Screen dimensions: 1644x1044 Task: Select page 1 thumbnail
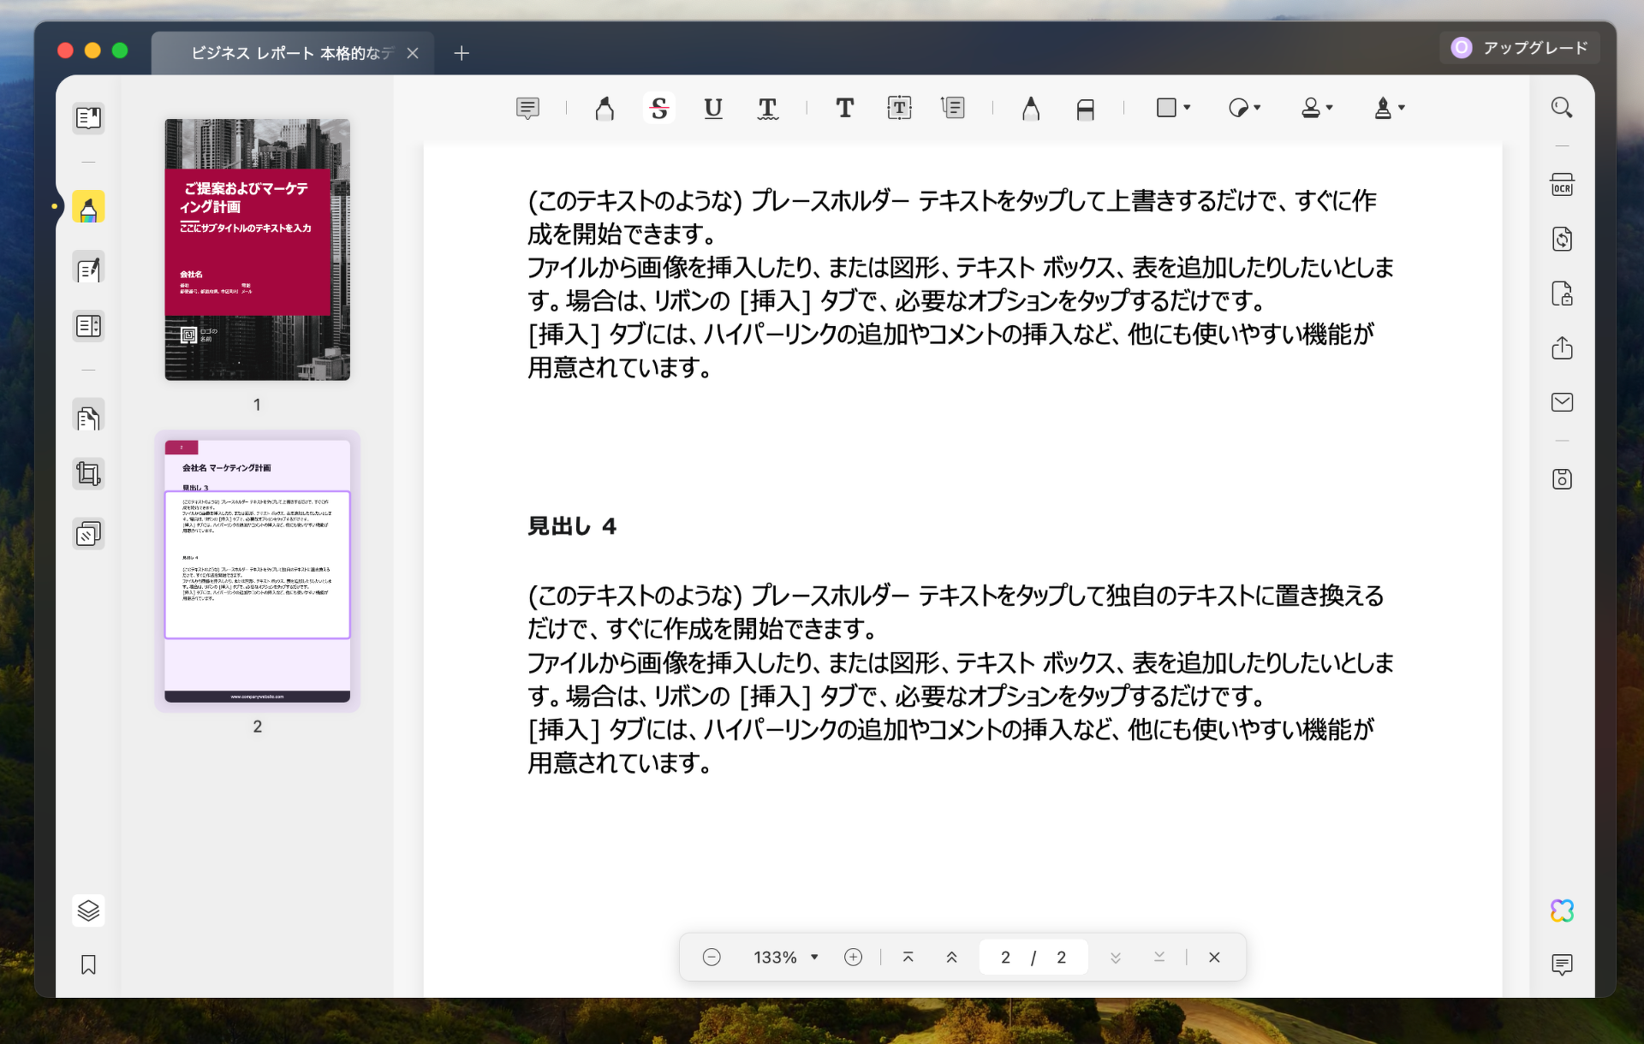click(x=257, y=249)
